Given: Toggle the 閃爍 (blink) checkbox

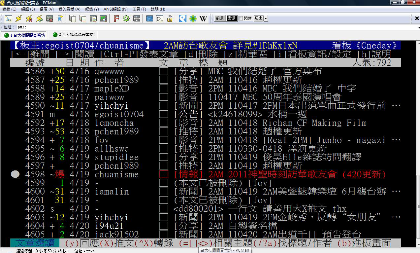Looking at the screenshot, I should [241, 18].
